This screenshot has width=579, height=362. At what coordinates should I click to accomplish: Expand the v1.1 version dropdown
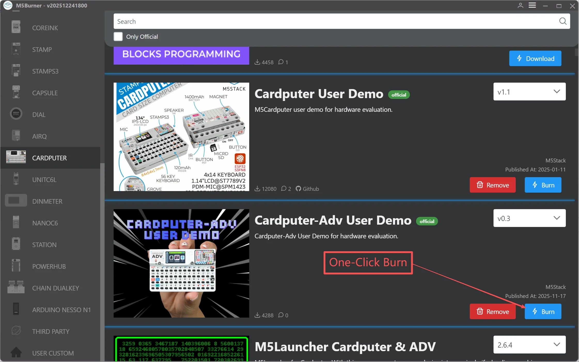pos(529,92)
